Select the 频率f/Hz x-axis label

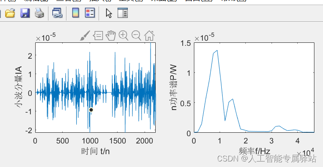[x=254, y=151]
